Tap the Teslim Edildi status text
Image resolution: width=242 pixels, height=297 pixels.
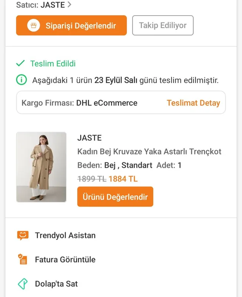click(53, 63)
